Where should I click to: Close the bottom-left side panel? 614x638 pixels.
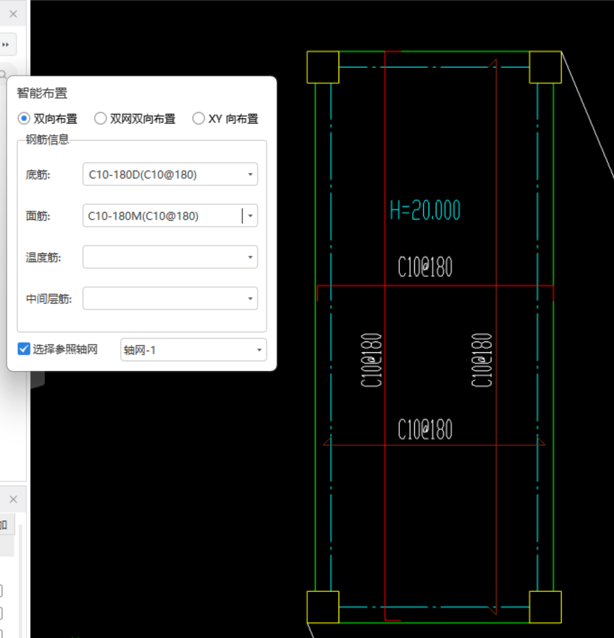click(x=13, y=499)
